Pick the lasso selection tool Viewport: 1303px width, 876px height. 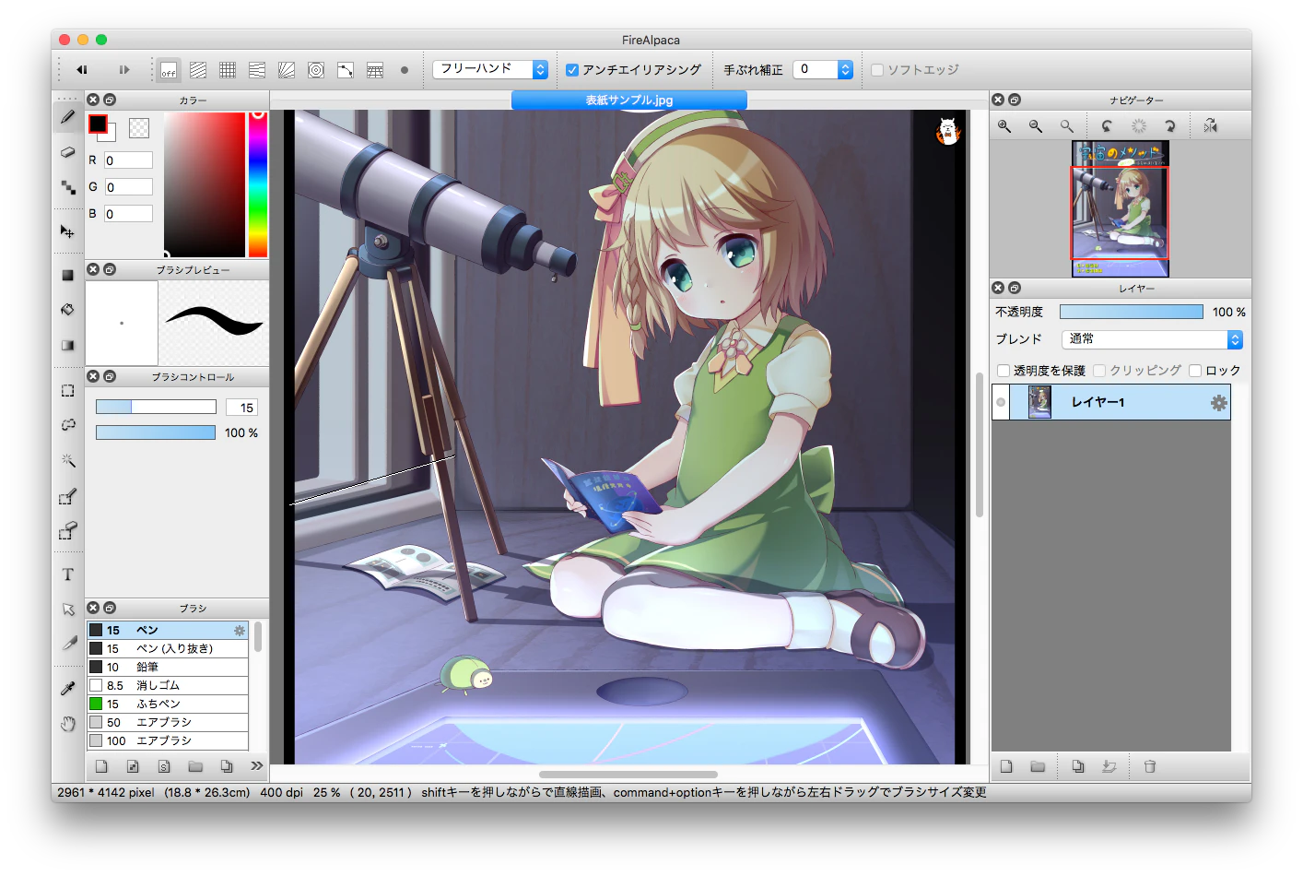67,425
